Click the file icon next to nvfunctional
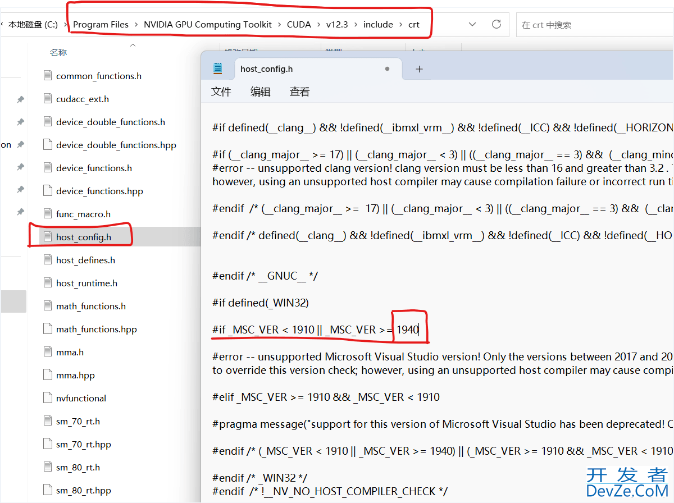Image resolution: width=674 pixels, height=503 pixels. coord(47,398)
